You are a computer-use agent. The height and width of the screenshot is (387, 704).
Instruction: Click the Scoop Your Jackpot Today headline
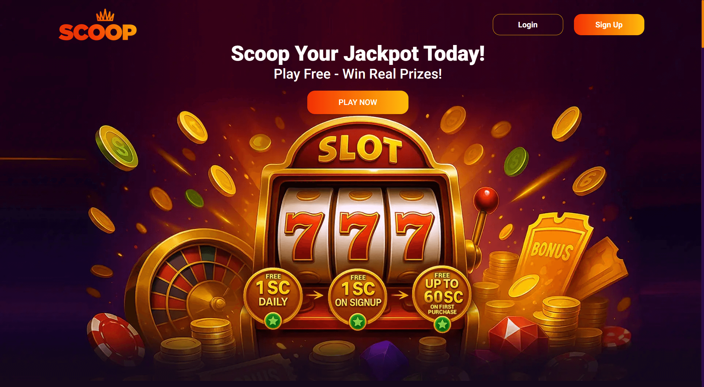pyautogui.click(x=358, y=53)
